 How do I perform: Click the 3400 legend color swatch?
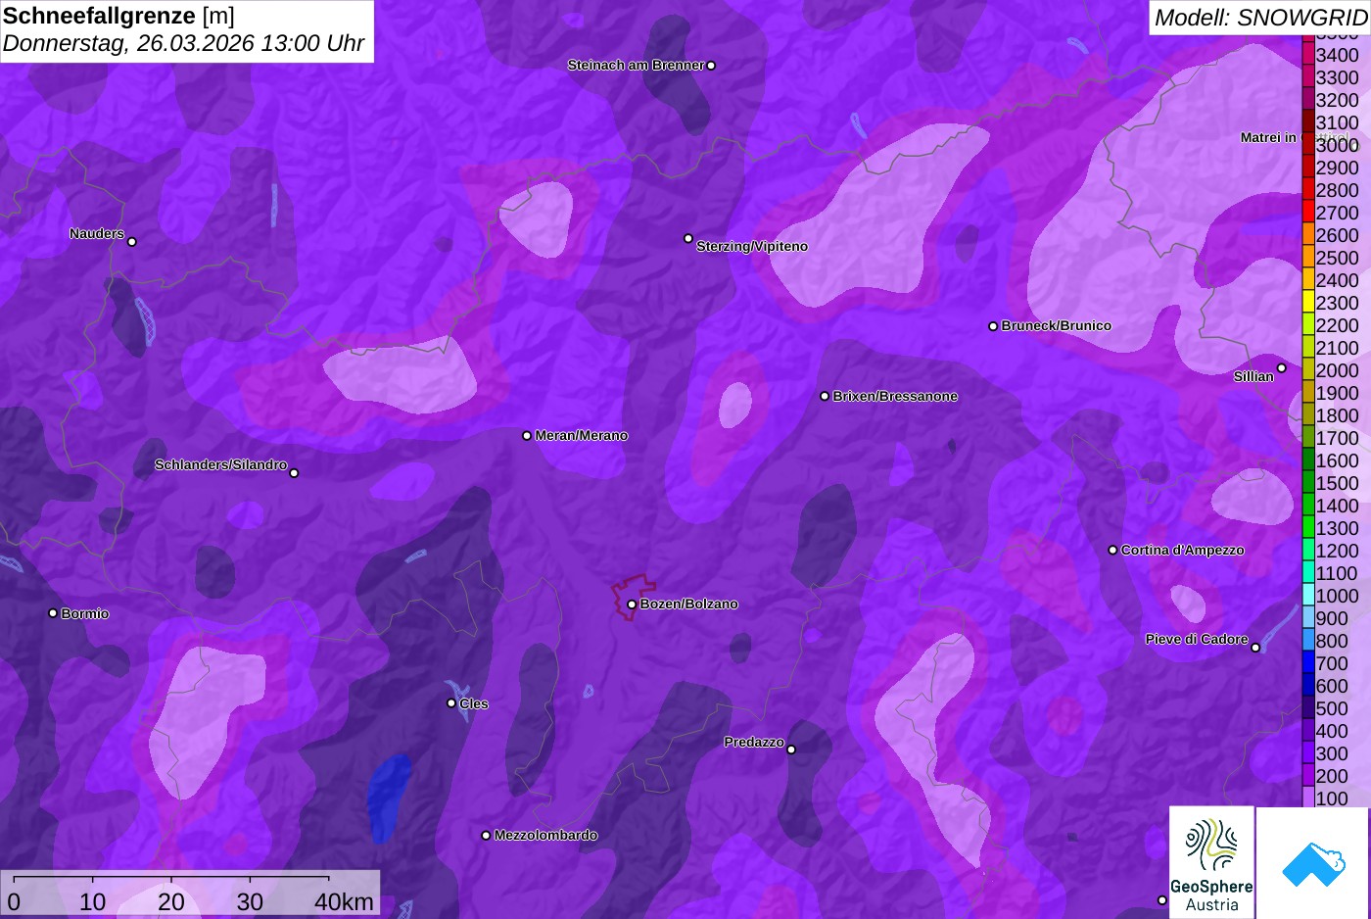point(1307,55)
